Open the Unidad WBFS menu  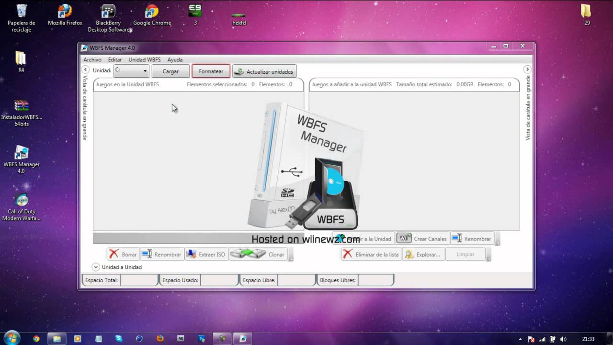[x=145, y=60]
